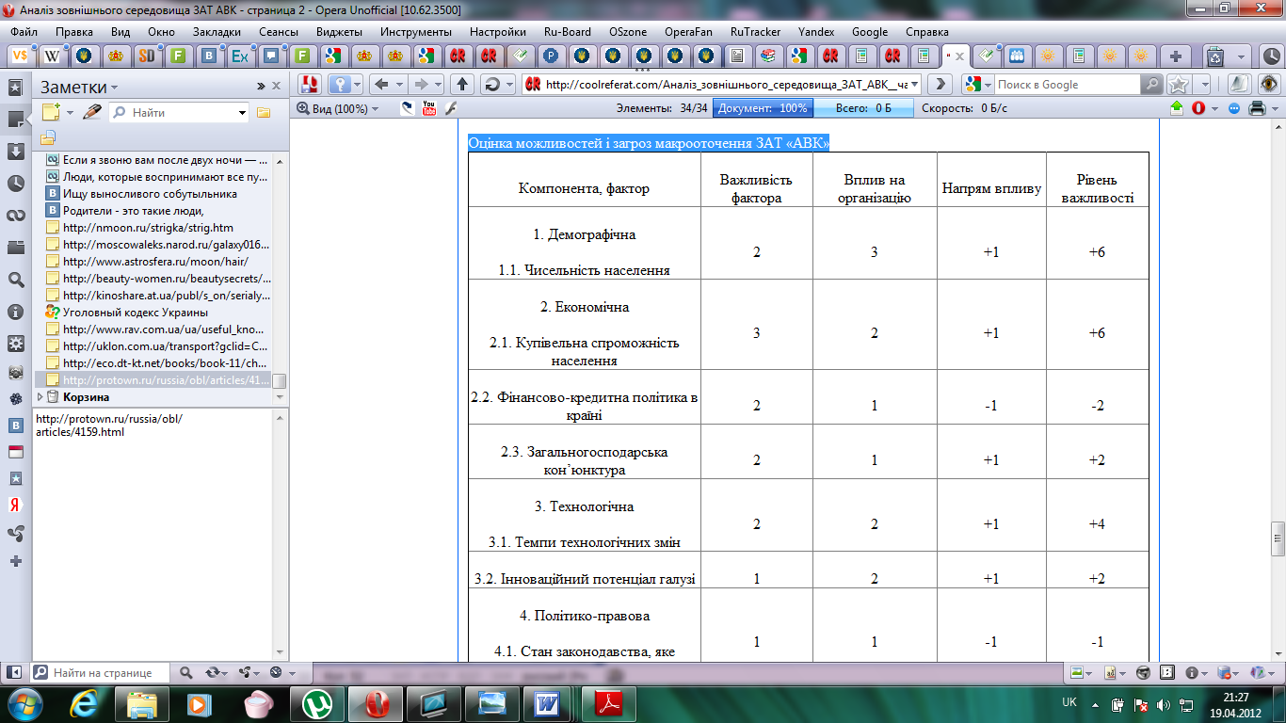Viewport: 1286px width, 723px height.
Task: Open the History clock panel in sidebar
Action: tap(16, 184)
